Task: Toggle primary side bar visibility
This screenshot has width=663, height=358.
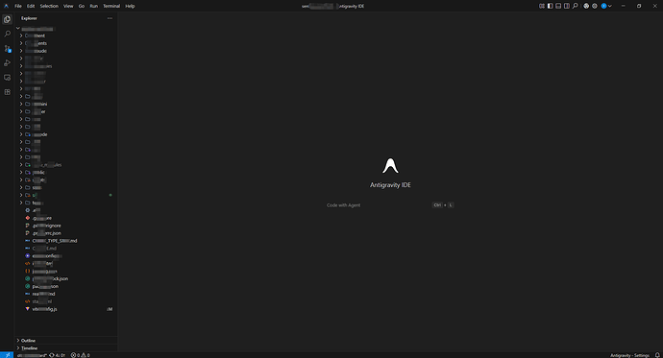Action: [551, 6]
